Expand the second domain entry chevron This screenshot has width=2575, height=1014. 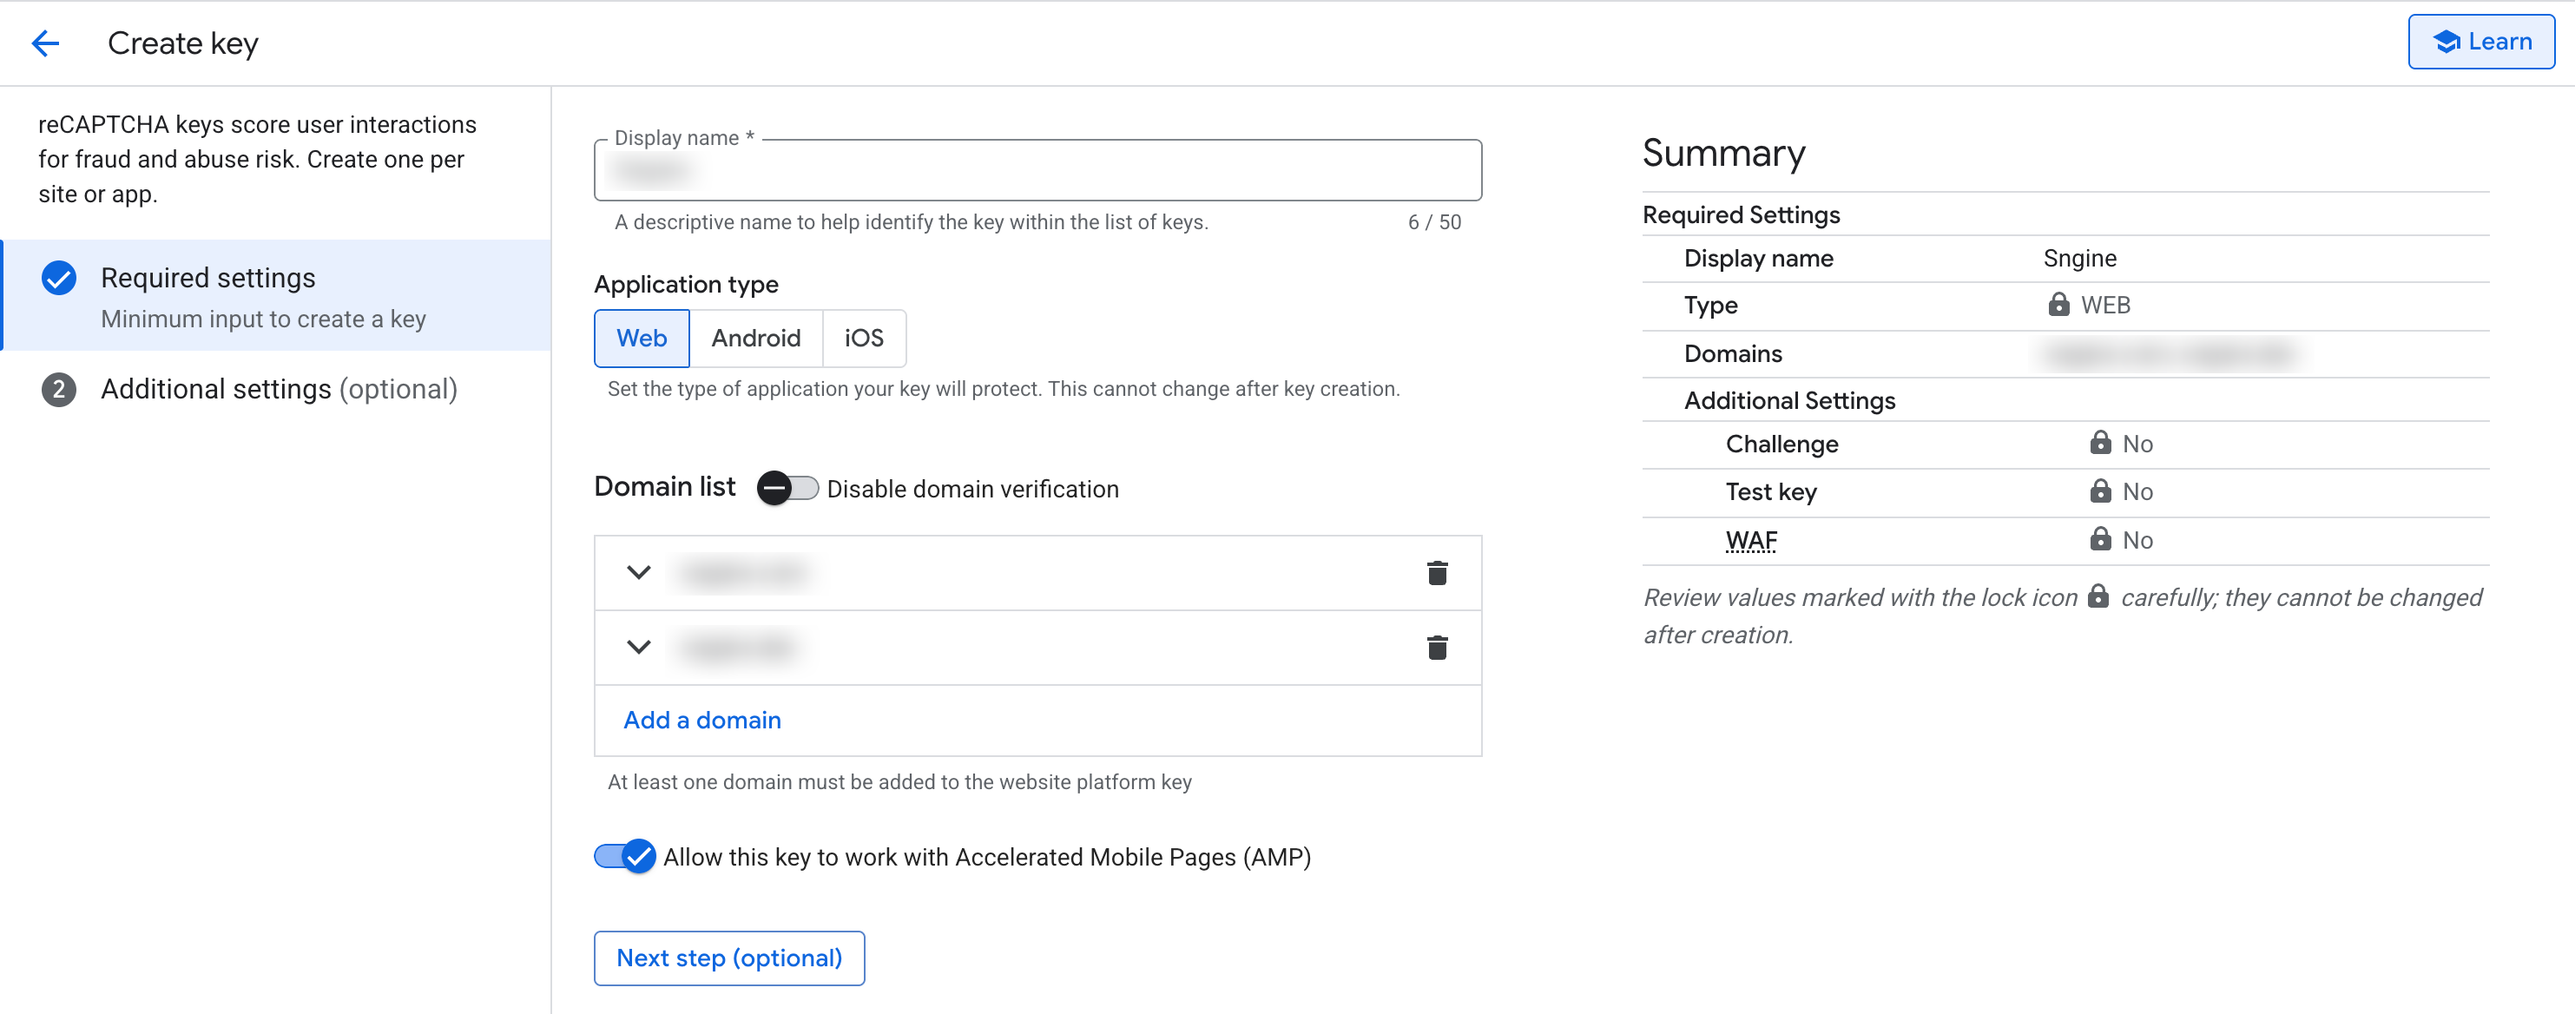639,648
